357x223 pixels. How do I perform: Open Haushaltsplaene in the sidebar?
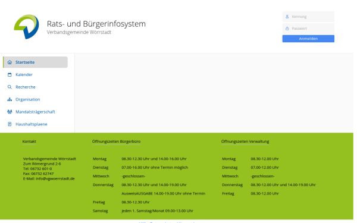(35, 124)
